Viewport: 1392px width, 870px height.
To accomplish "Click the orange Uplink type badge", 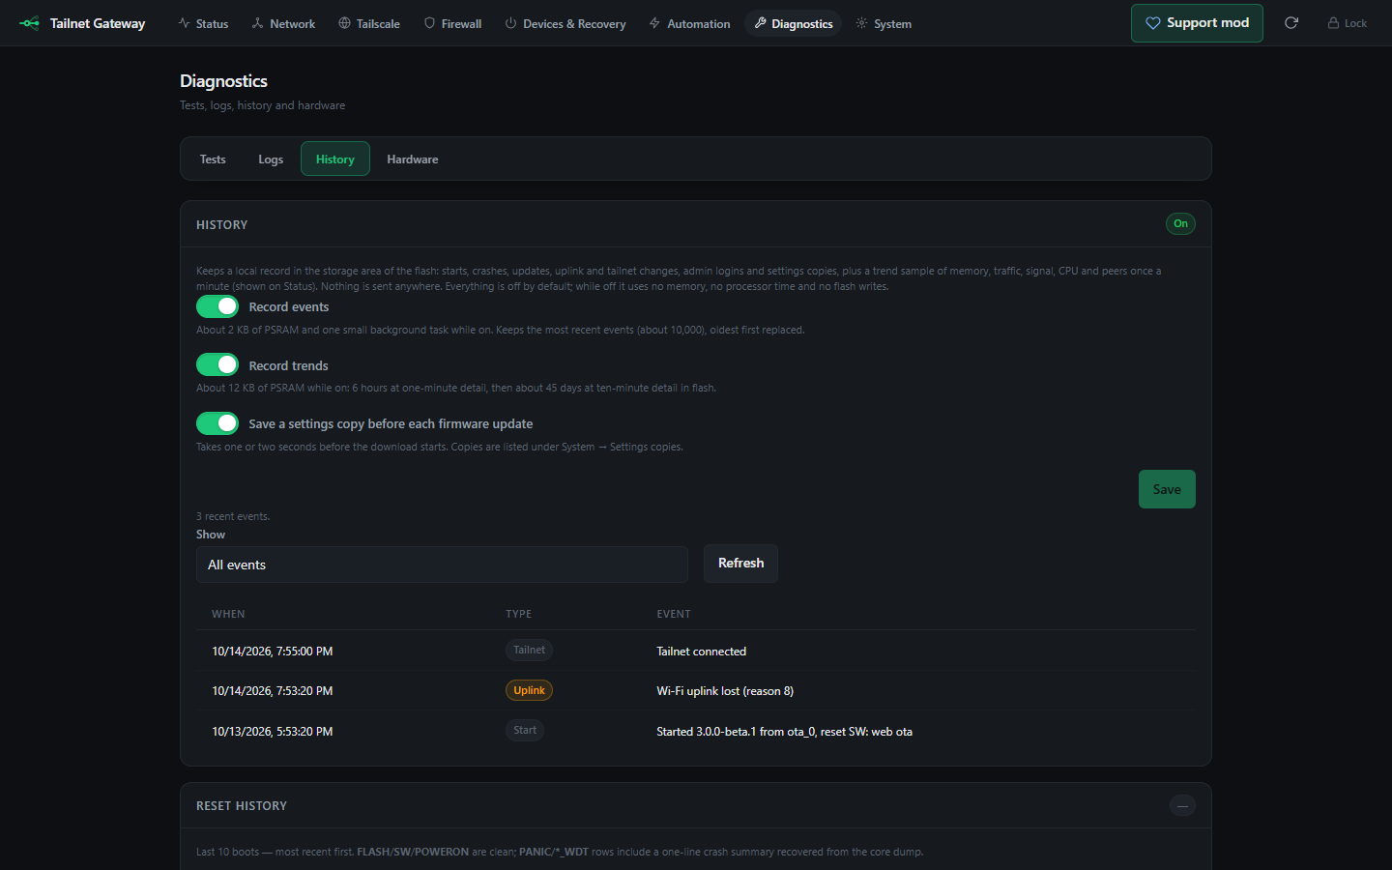I will [x=529, y=690].
